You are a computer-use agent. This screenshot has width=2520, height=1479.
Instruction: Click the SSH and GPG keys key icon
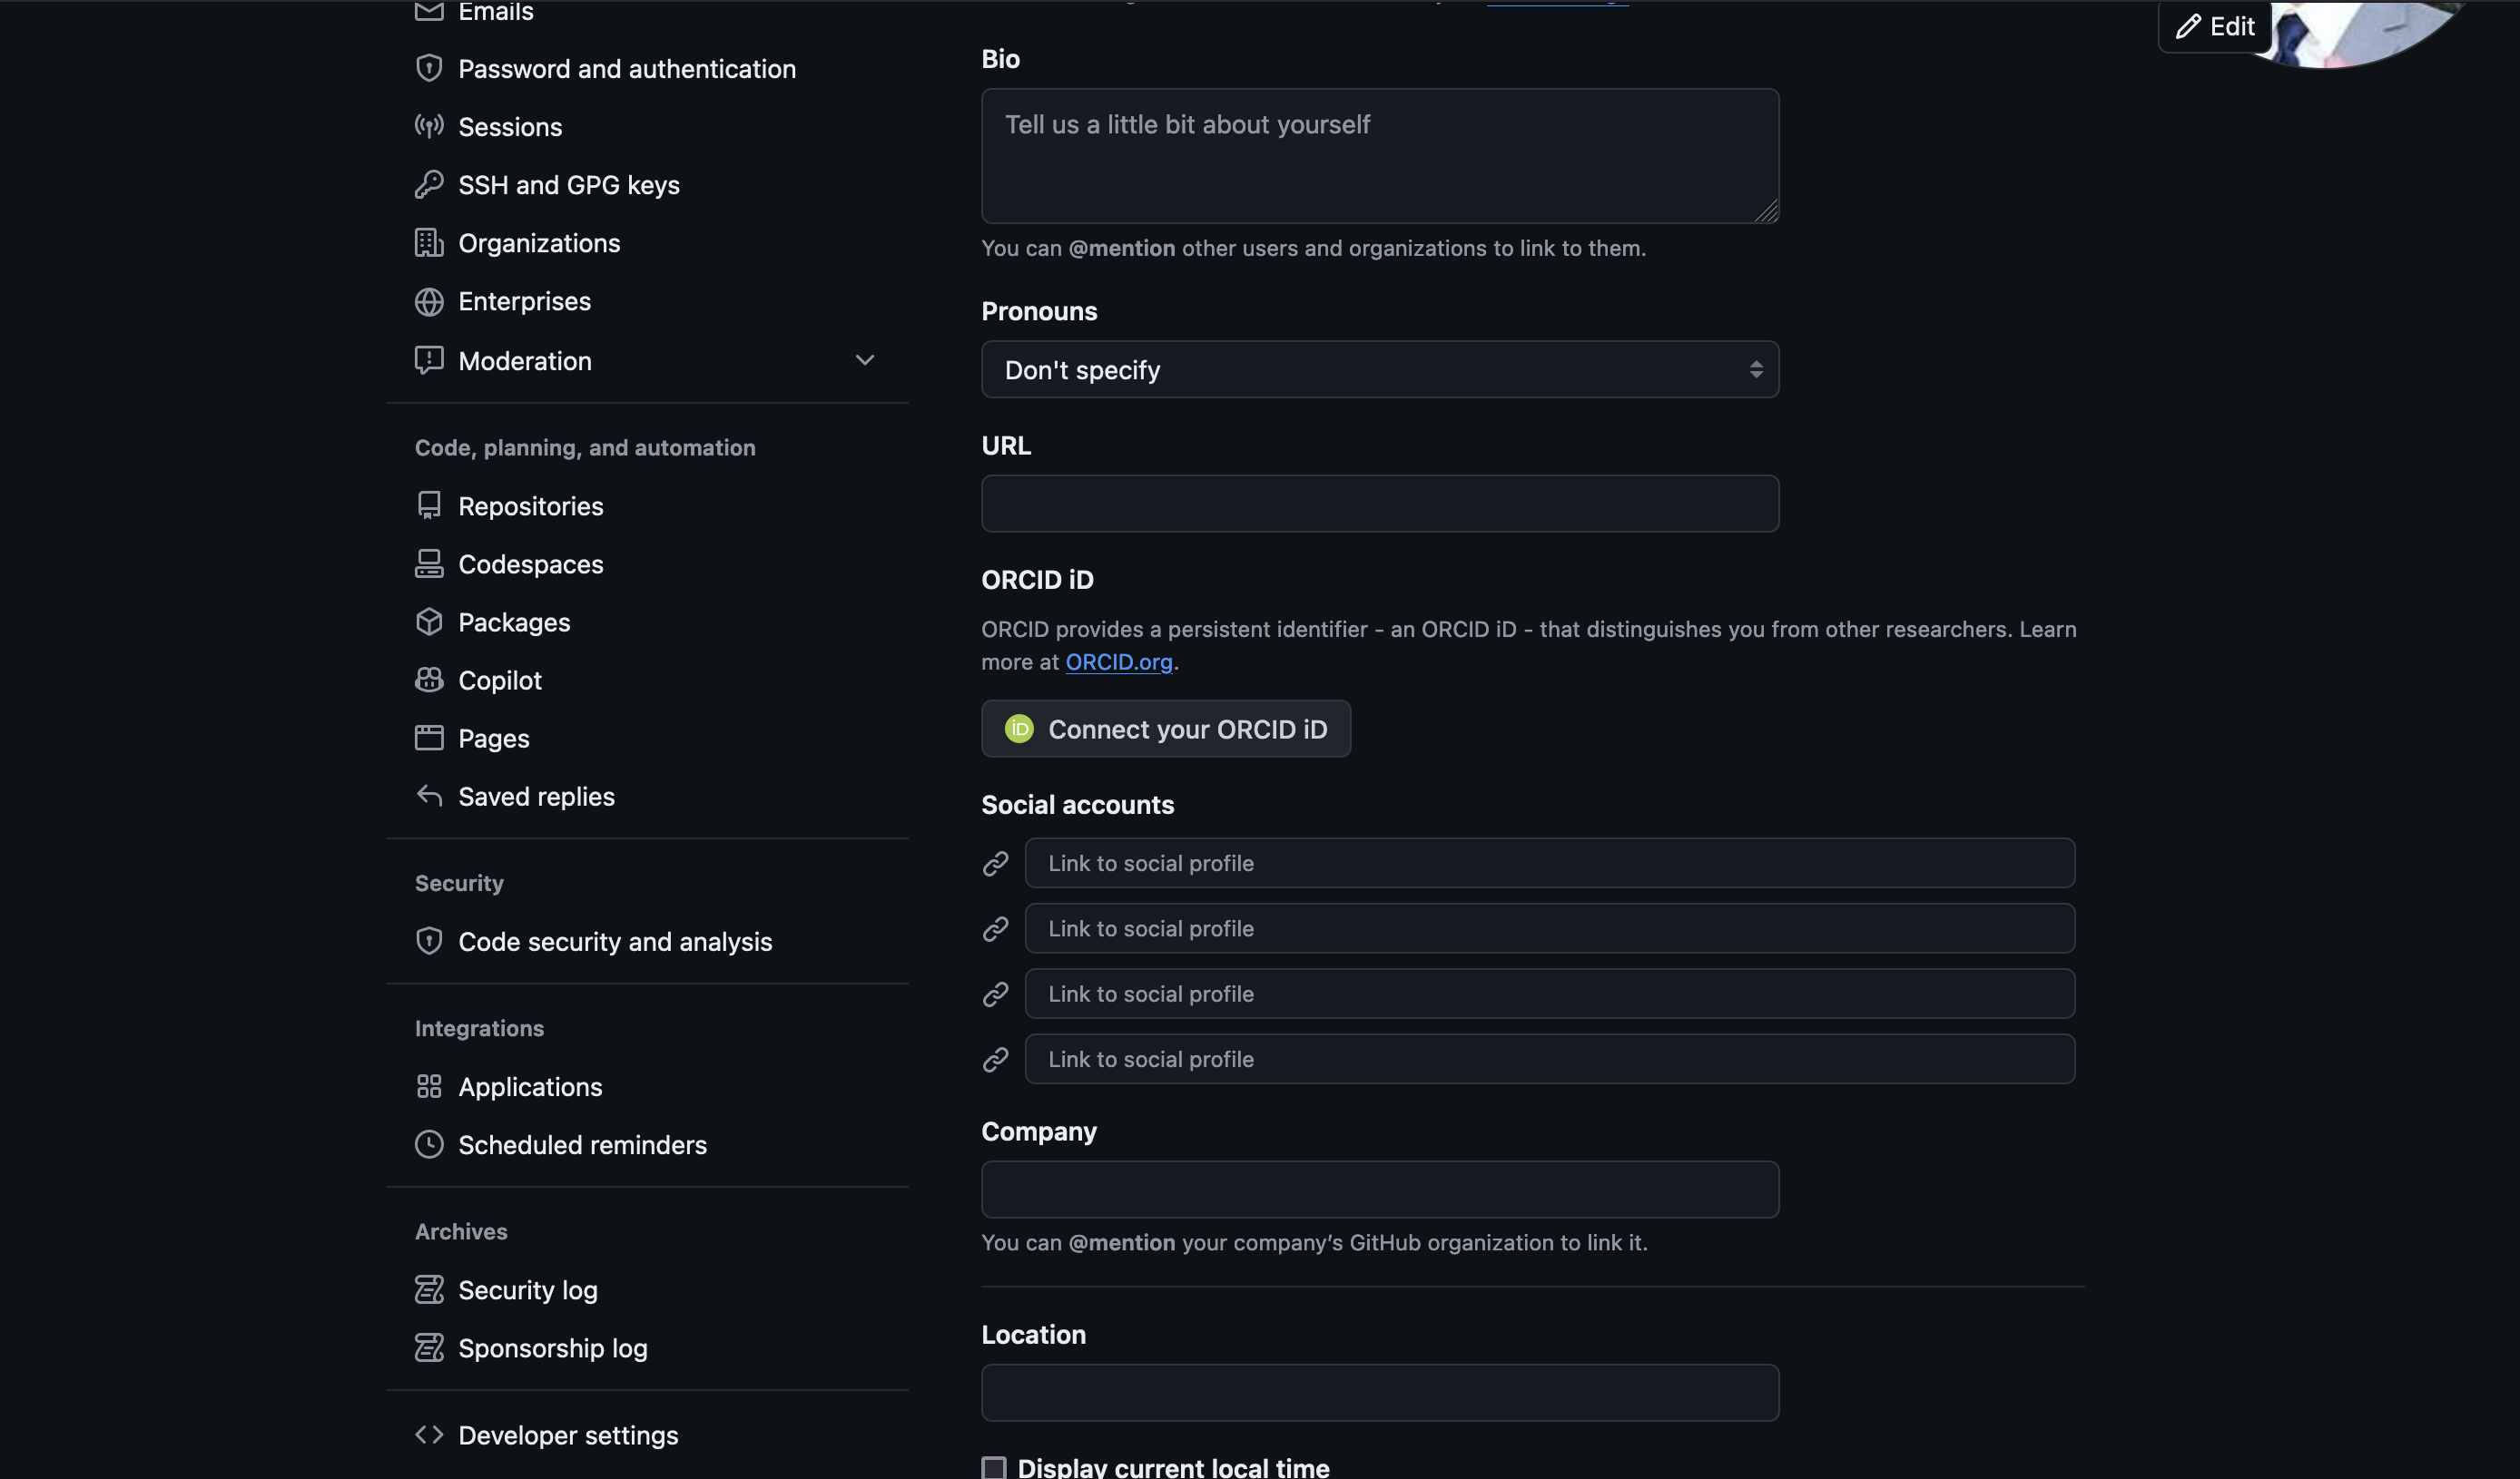pos(429,185)
